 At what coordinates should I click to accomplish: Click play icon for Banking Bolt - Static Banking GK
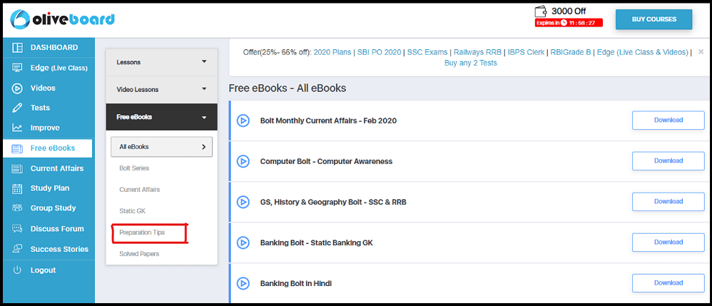click(243, 243)
